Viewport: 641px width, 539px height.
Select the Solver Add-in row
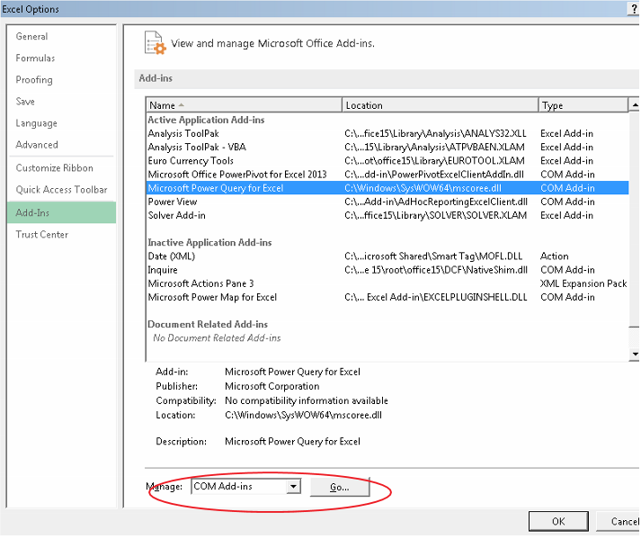(387, 215)
